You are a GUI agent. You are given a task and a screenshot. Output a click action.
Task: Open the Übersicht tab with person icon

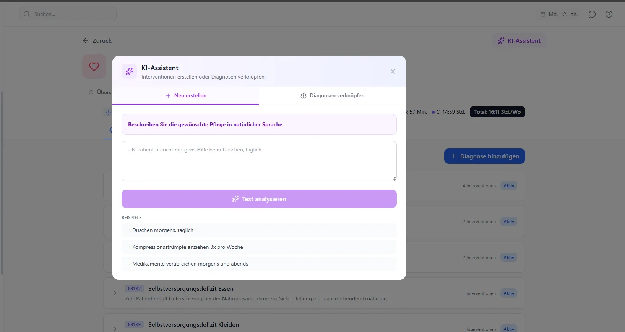[x=100, y=92]
